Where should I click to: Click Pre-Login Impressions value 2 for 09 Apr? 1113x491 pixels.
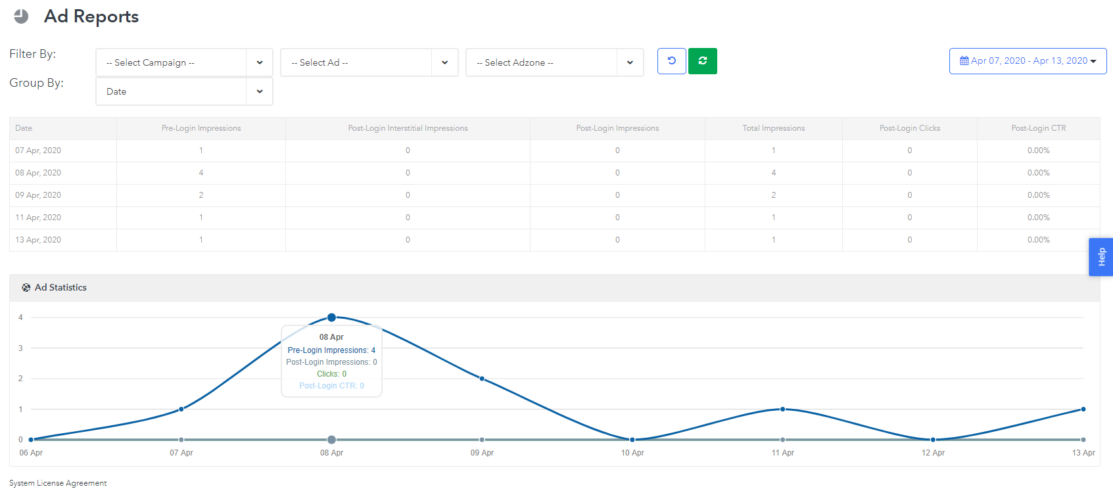(x=201, y=195)
